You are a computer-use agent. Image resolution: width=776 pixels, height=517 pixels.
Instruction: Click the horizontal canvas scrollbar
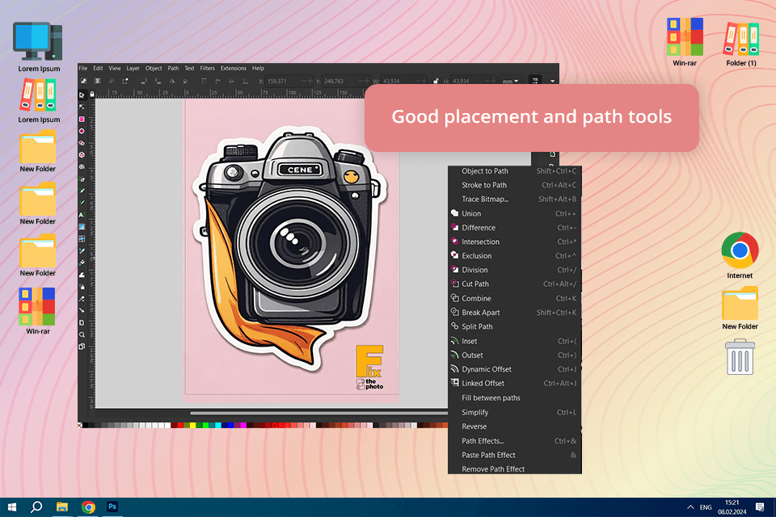318,413
